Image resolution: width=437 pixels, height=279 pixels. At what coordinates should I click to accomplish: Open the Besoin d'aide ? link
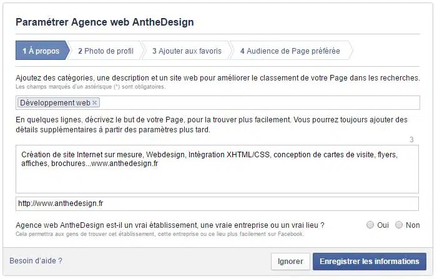(36, 261)
